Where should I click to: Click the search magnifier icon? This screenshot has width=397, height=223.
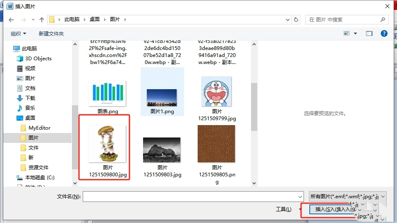tap(383, 19)
